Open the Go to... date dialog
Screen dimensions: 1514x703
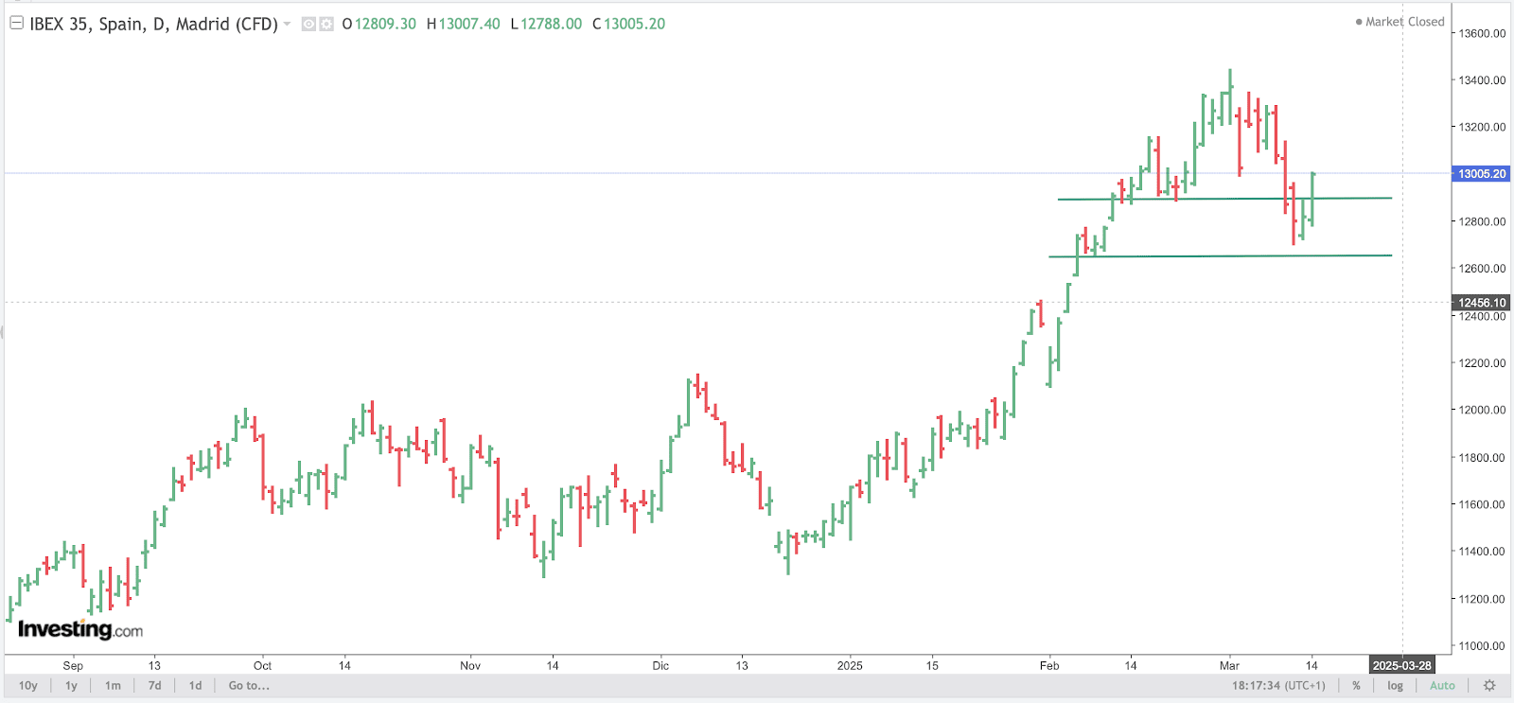click(x=249, y=686)
